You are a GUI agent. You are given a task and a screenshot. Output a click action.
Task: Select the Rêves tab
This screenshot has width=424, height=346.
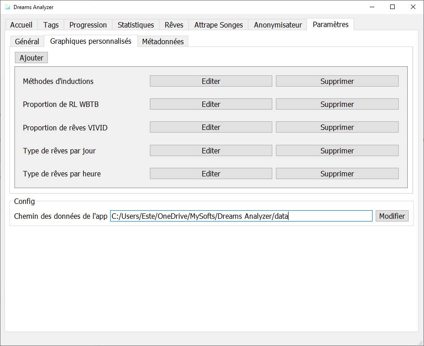point(174,25)
